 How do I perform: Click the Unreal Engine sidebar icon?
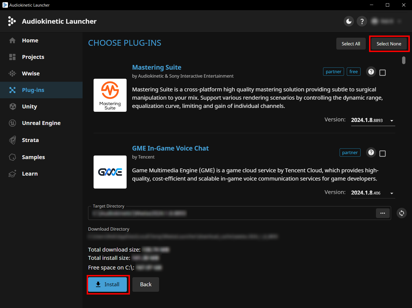click(12, 123)
